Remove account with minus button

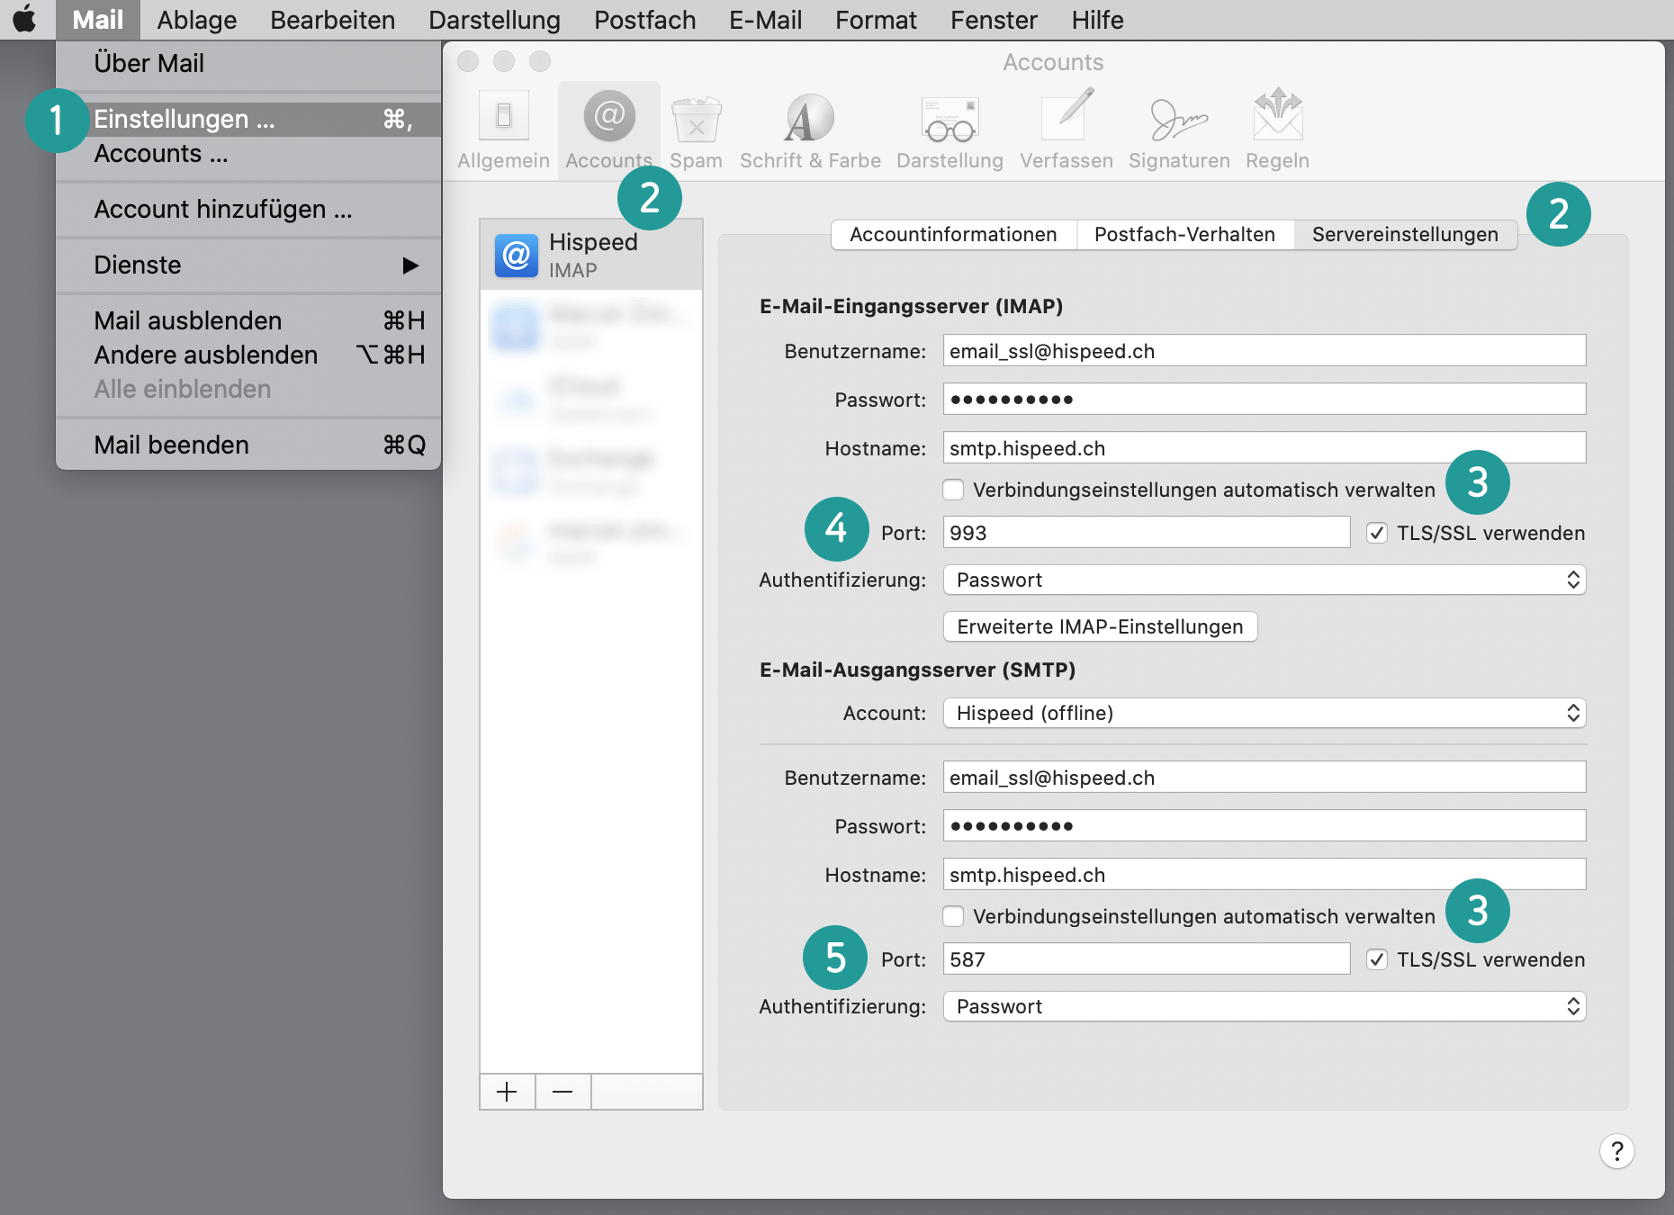click(562, 1092)
